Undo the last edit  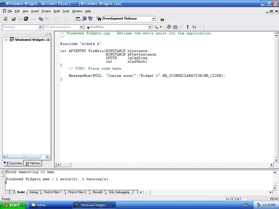click(x=56, y=19)
